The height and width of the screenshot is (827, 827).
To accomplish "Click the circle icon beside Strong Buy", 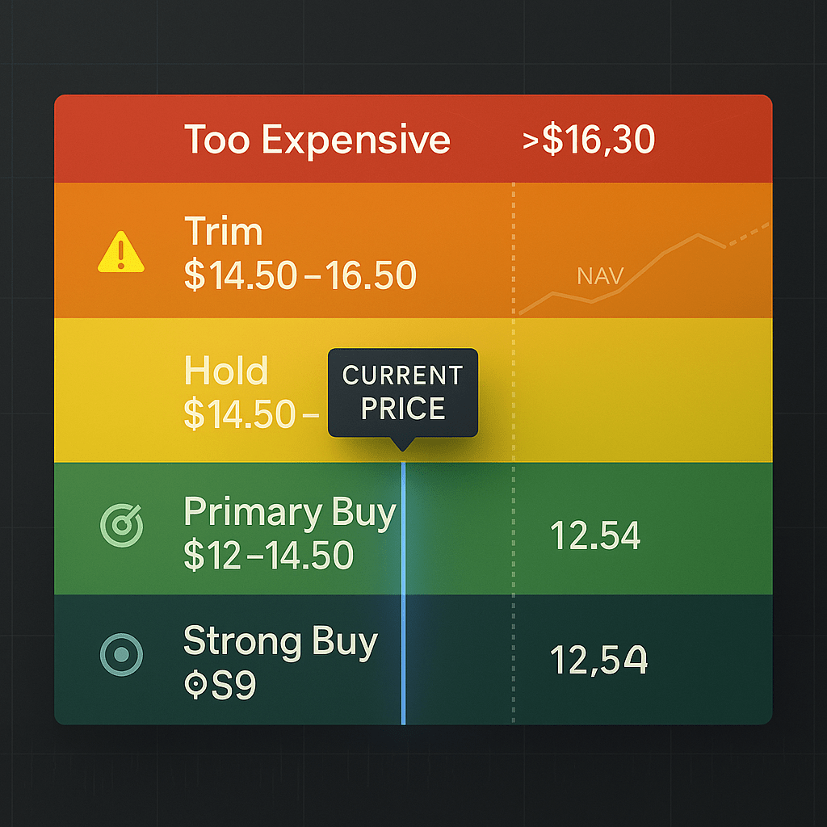I will point(121,653).
